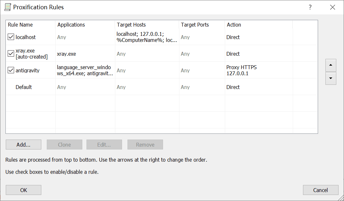Screen dimensions: 344x201
Task: Select the Default rule row
Action: tap(24, 87)
